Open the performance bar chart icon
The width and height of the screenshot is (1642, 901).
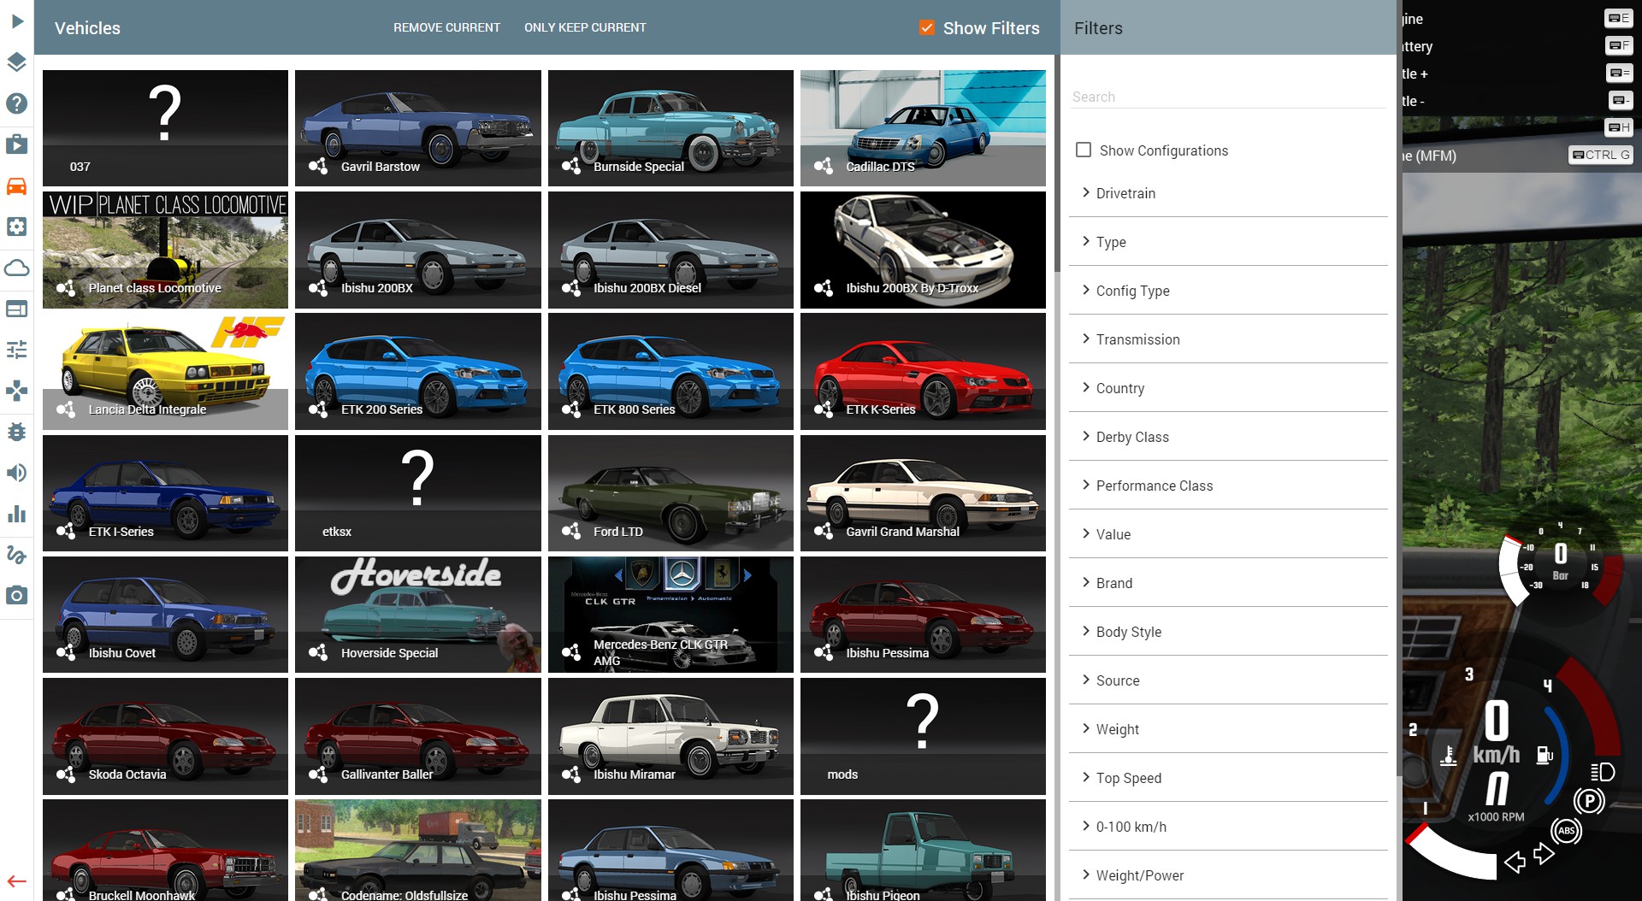coord(17,514)
